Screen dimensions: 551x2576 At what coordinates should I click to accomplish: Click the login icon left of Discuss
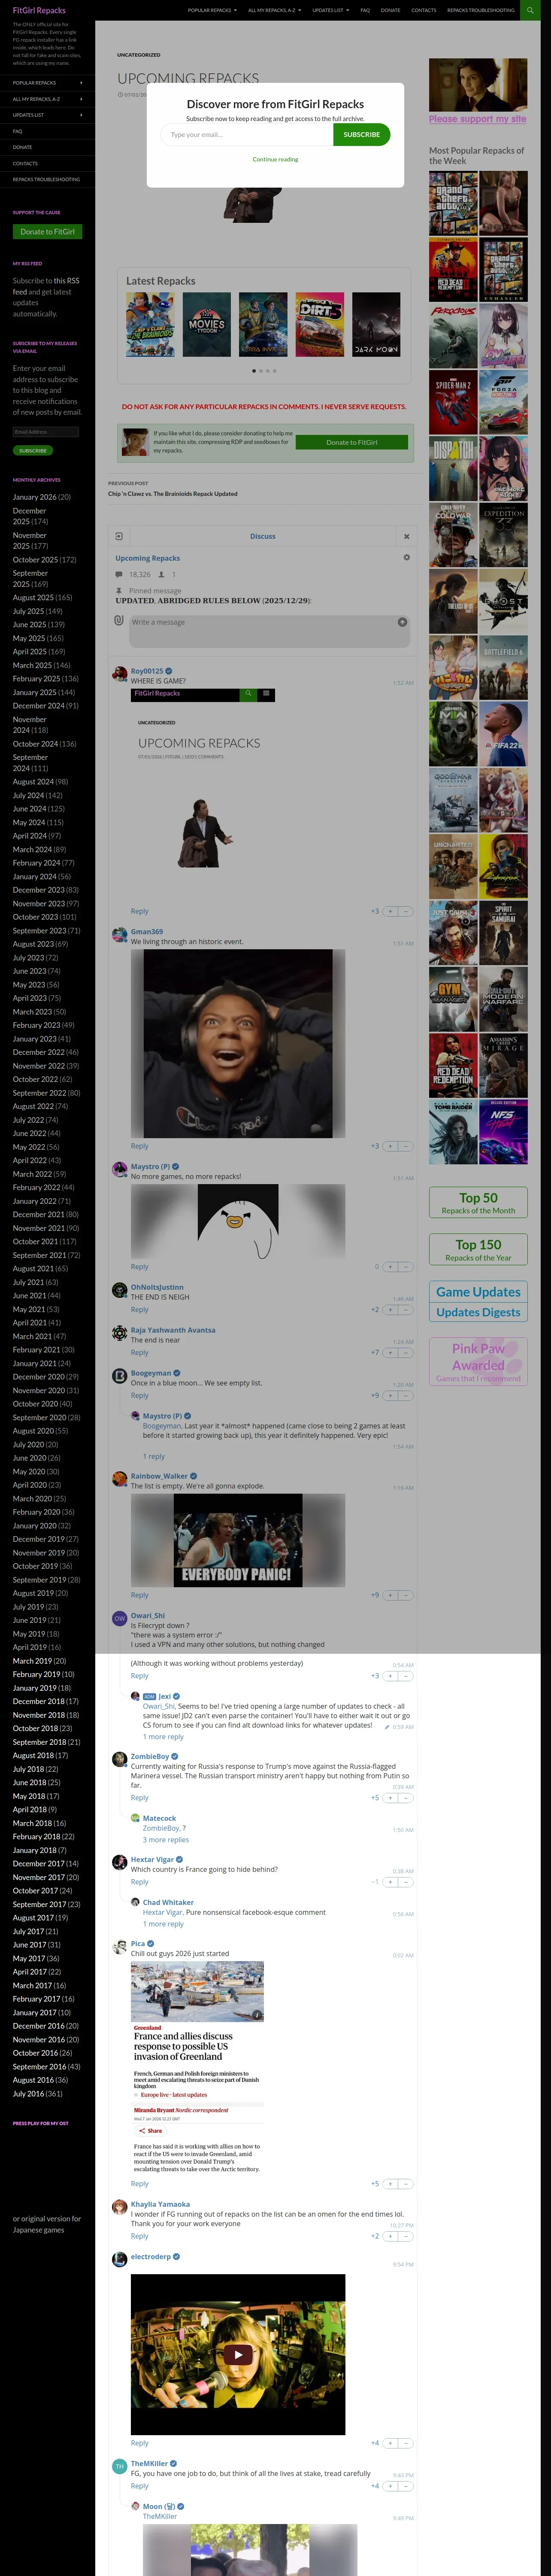[x=118, y=536]
